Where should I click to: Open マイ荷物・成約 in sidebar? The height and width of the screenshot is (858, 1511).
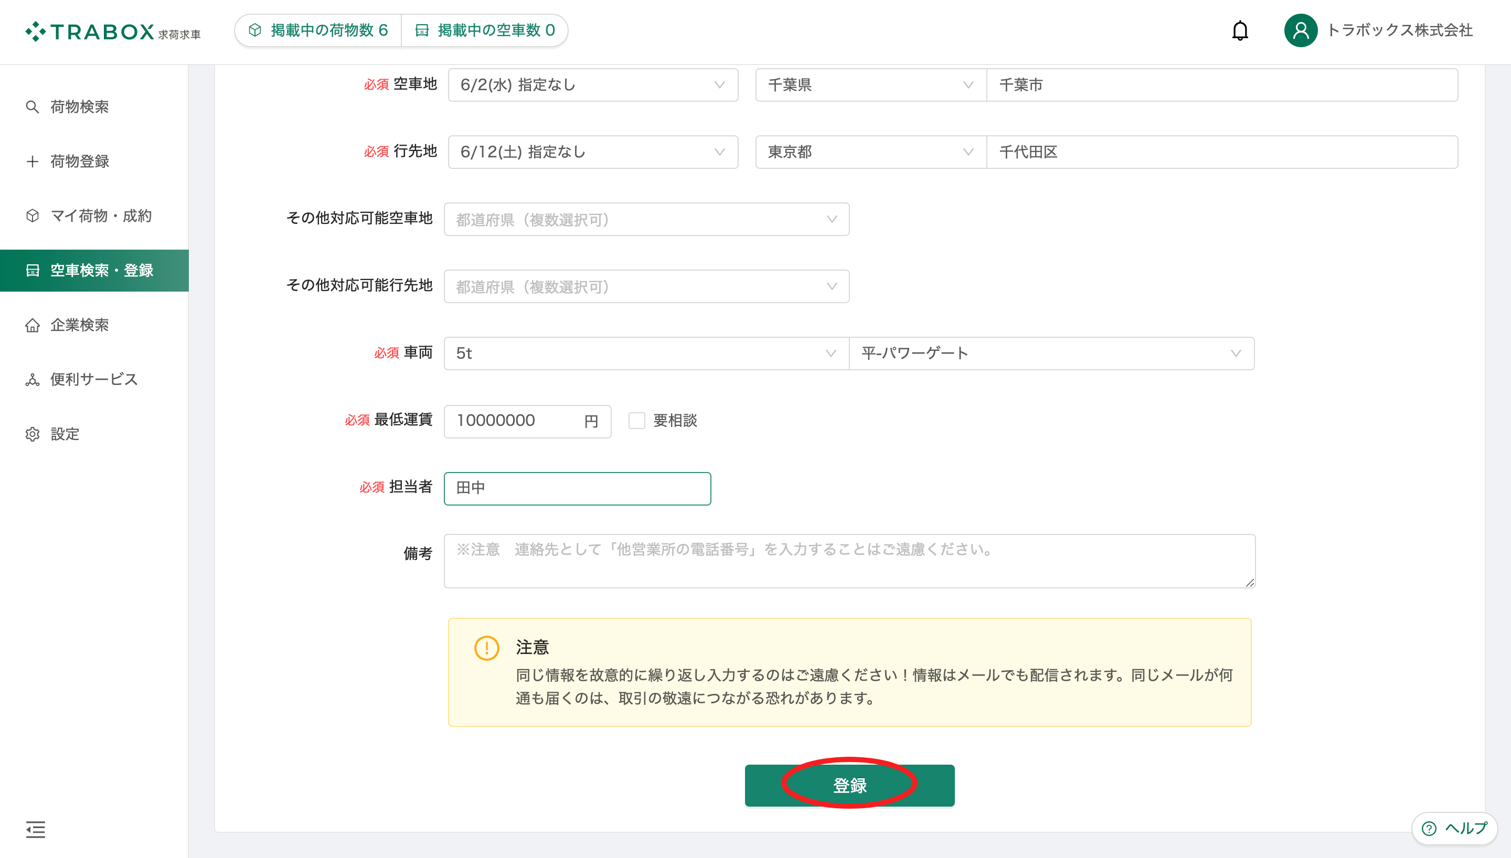click(101, 216)
